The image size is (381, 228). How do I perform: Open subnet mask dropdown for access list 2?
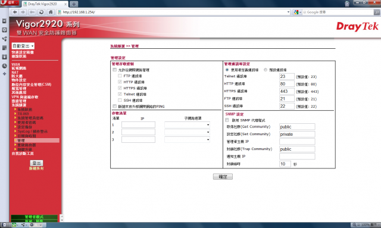click(x=187, y=132)
